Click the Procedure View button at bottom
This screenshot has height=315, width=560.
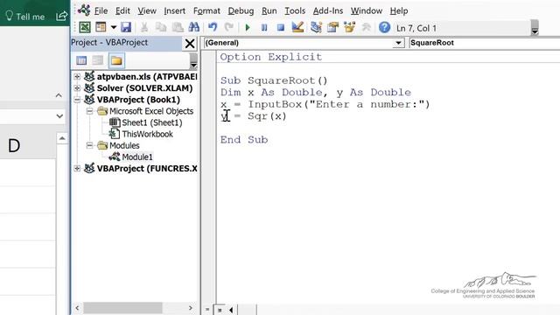[x=208, y=310]
